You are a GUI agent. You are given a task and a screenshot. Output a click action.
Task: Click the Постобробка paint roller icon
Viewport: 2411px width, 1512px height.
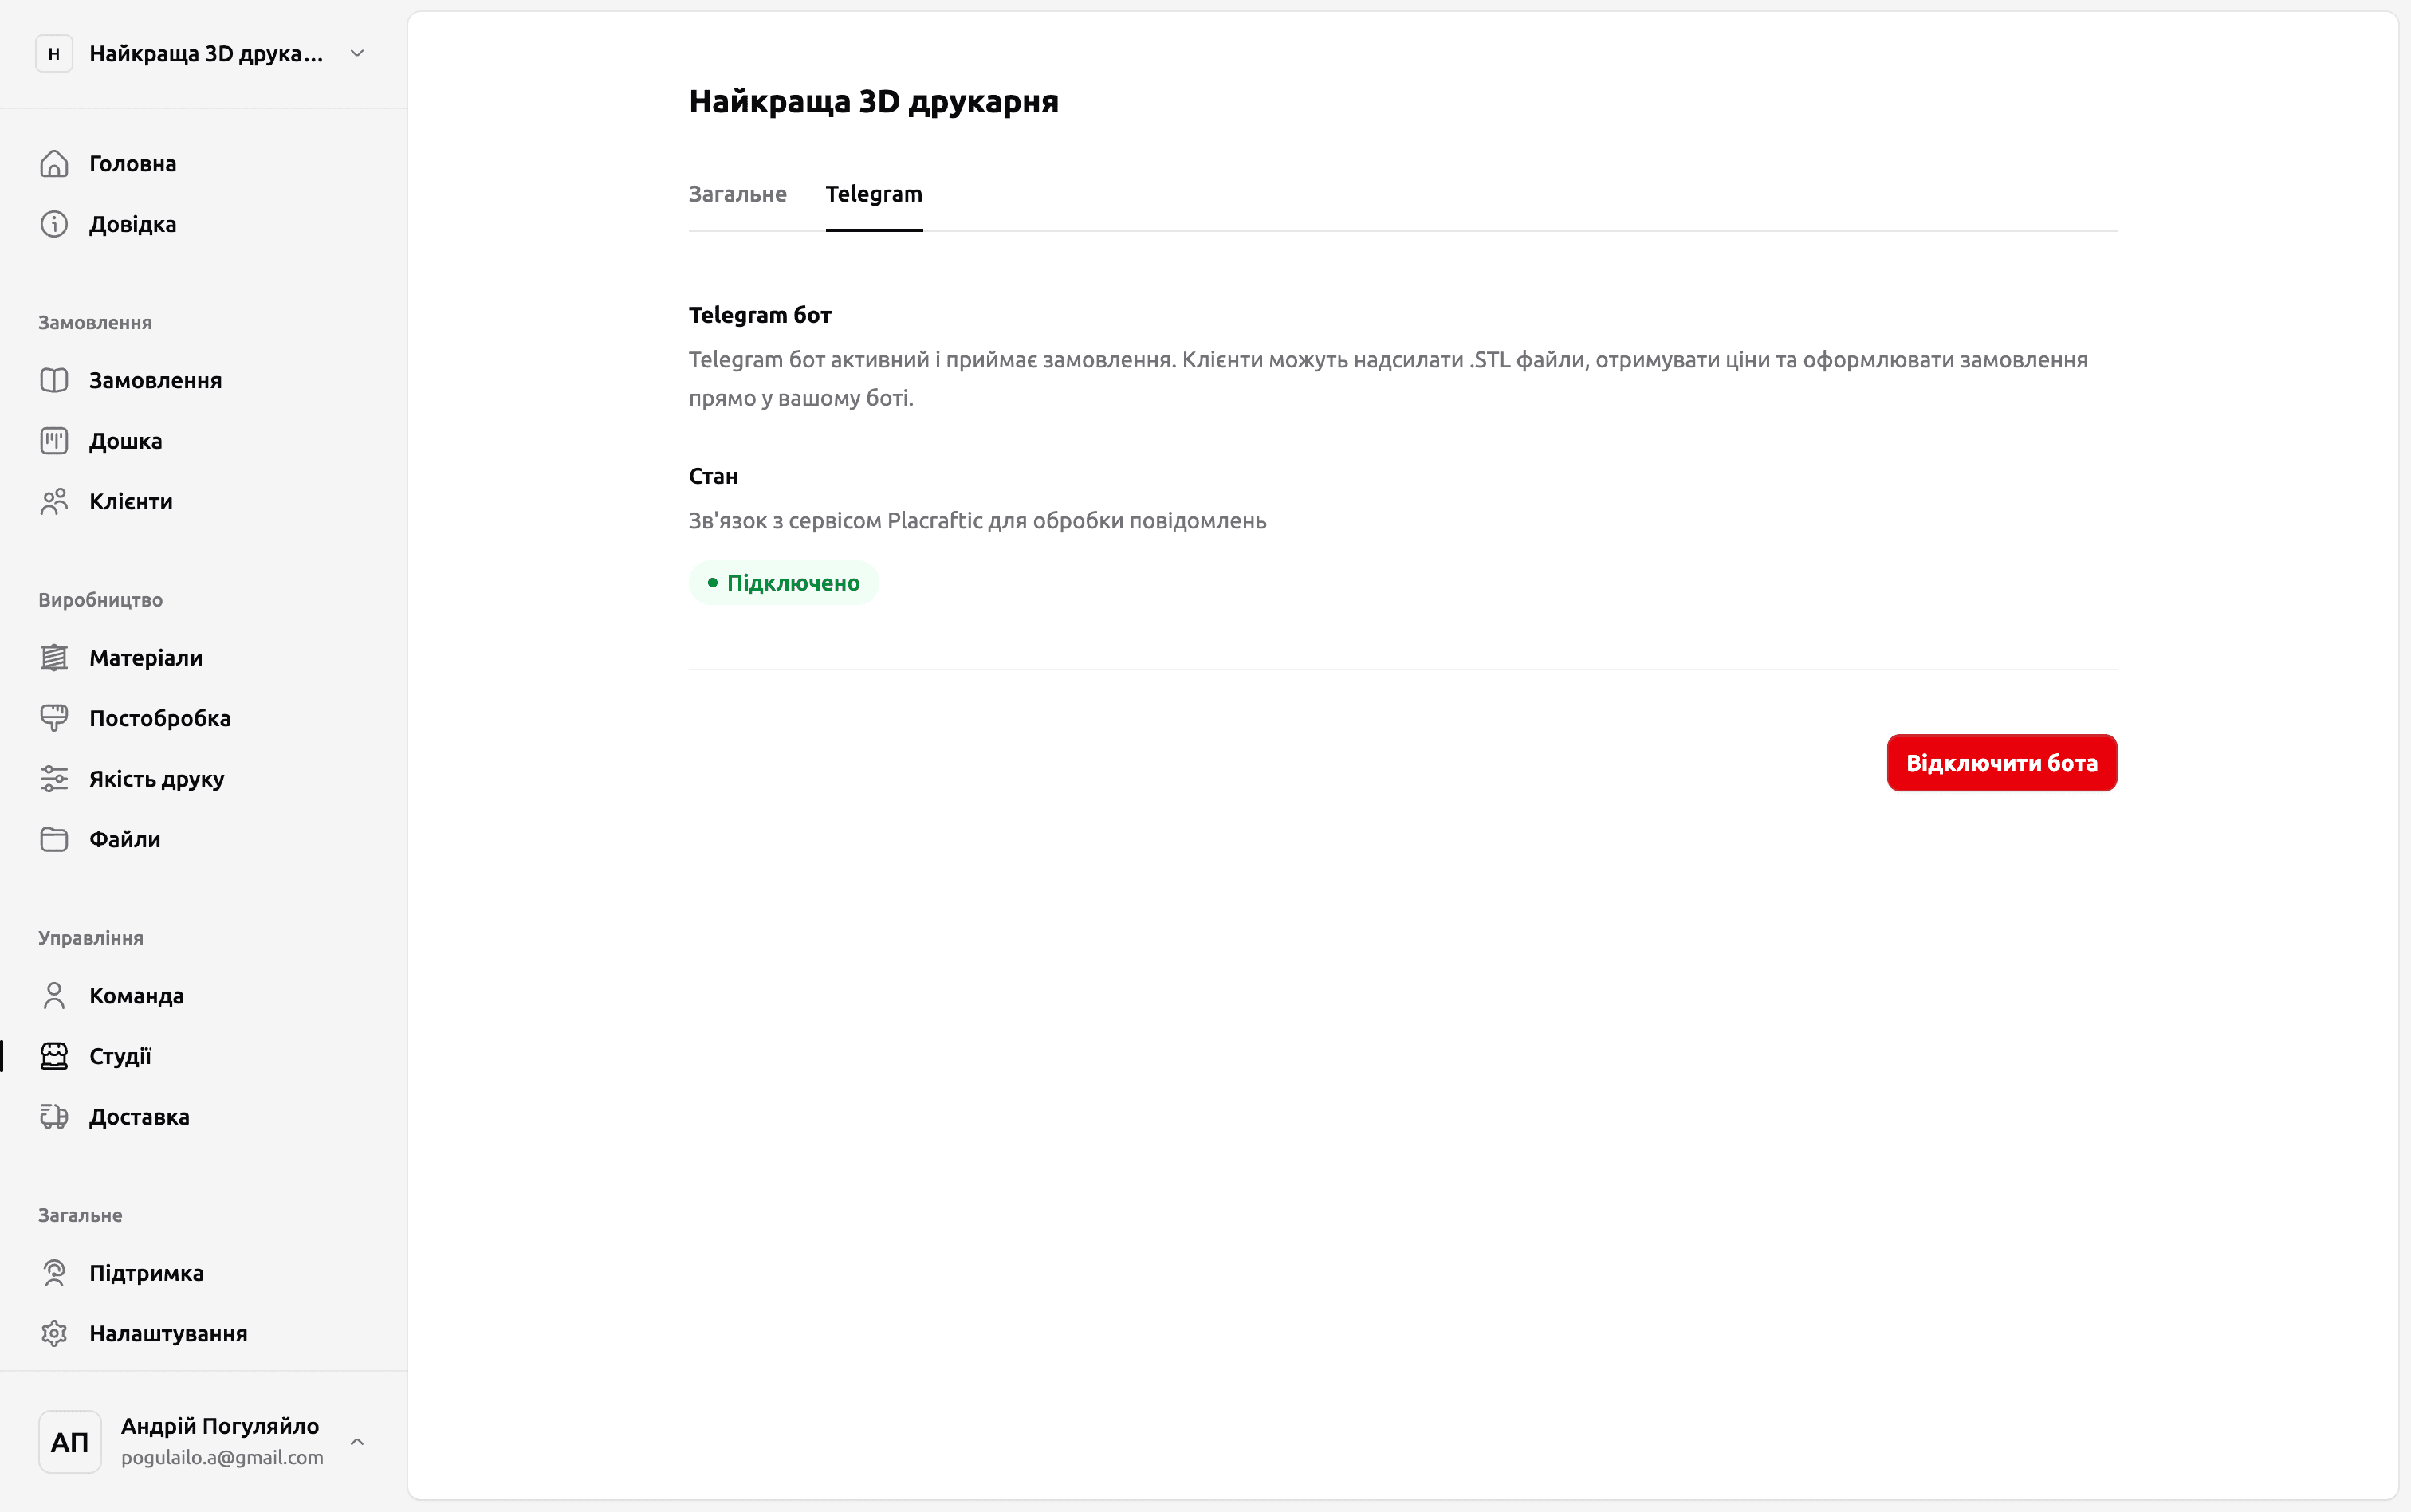54,718
